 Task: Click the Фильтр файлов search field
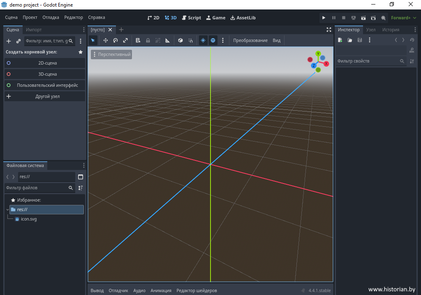point(36,188)
